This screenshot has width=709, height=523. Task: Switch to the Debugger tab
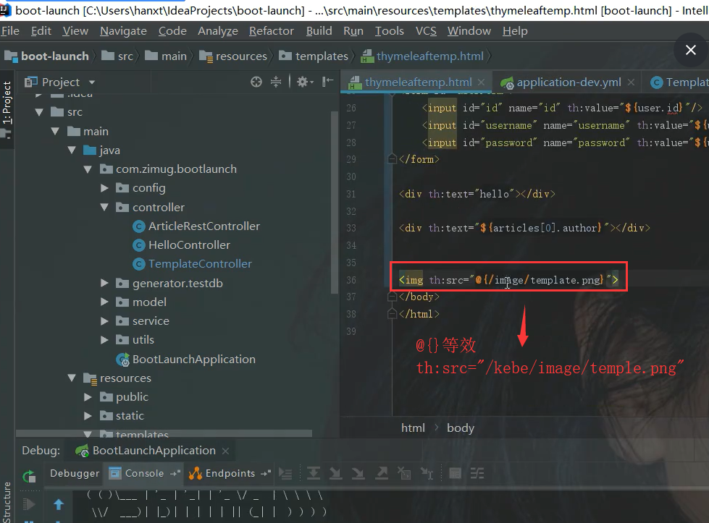click(x=75, y=473)
